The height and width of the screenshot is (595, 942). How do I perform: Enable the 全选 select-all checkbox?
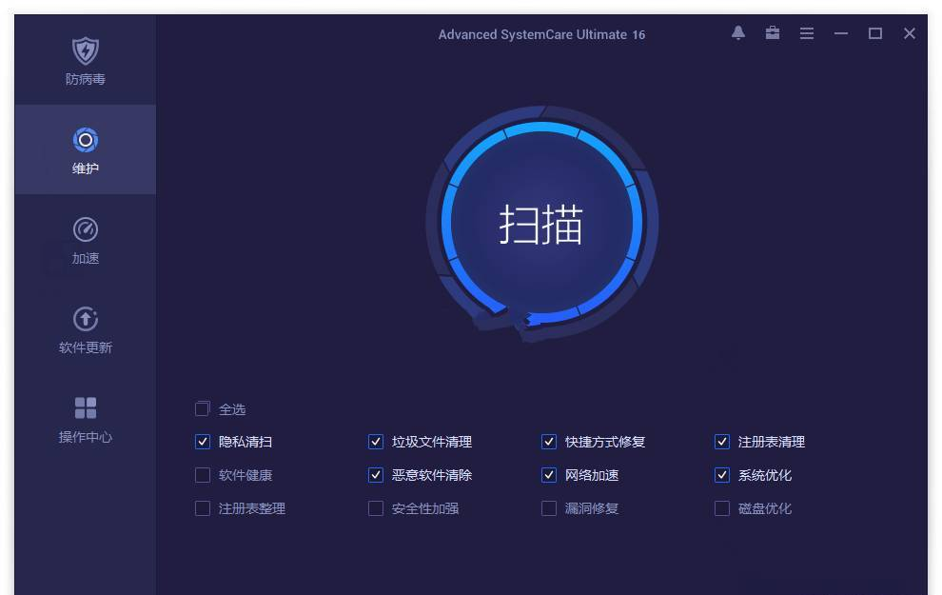coord(202,408)
